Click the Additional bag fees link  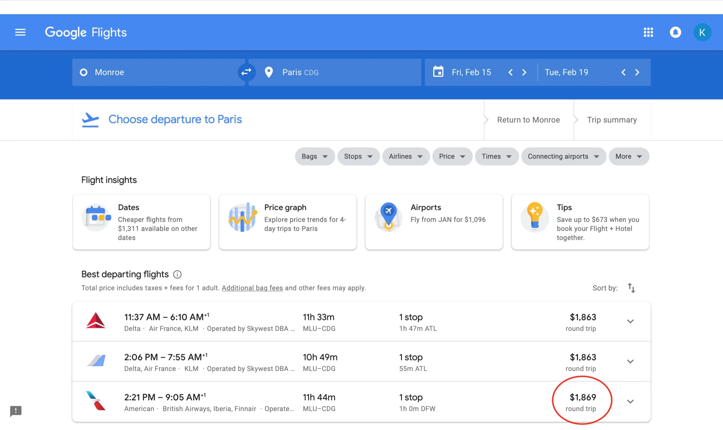pyautogui.click(x=252, y=288)
